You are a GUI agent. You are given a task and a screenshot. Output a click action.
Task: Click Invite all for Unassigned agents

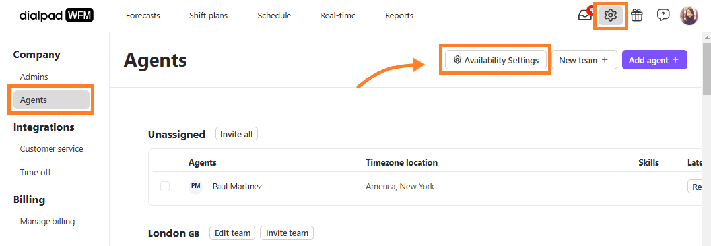tap(236, 134)
